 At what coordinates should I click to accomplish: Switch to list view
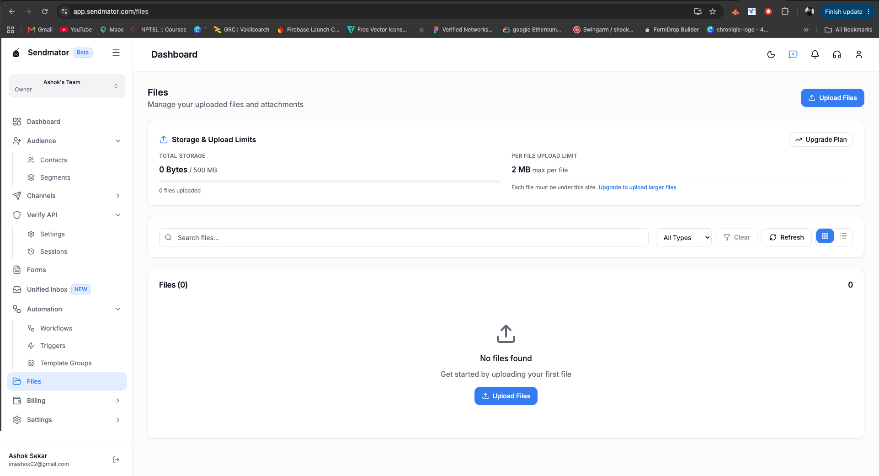[843, 236]
